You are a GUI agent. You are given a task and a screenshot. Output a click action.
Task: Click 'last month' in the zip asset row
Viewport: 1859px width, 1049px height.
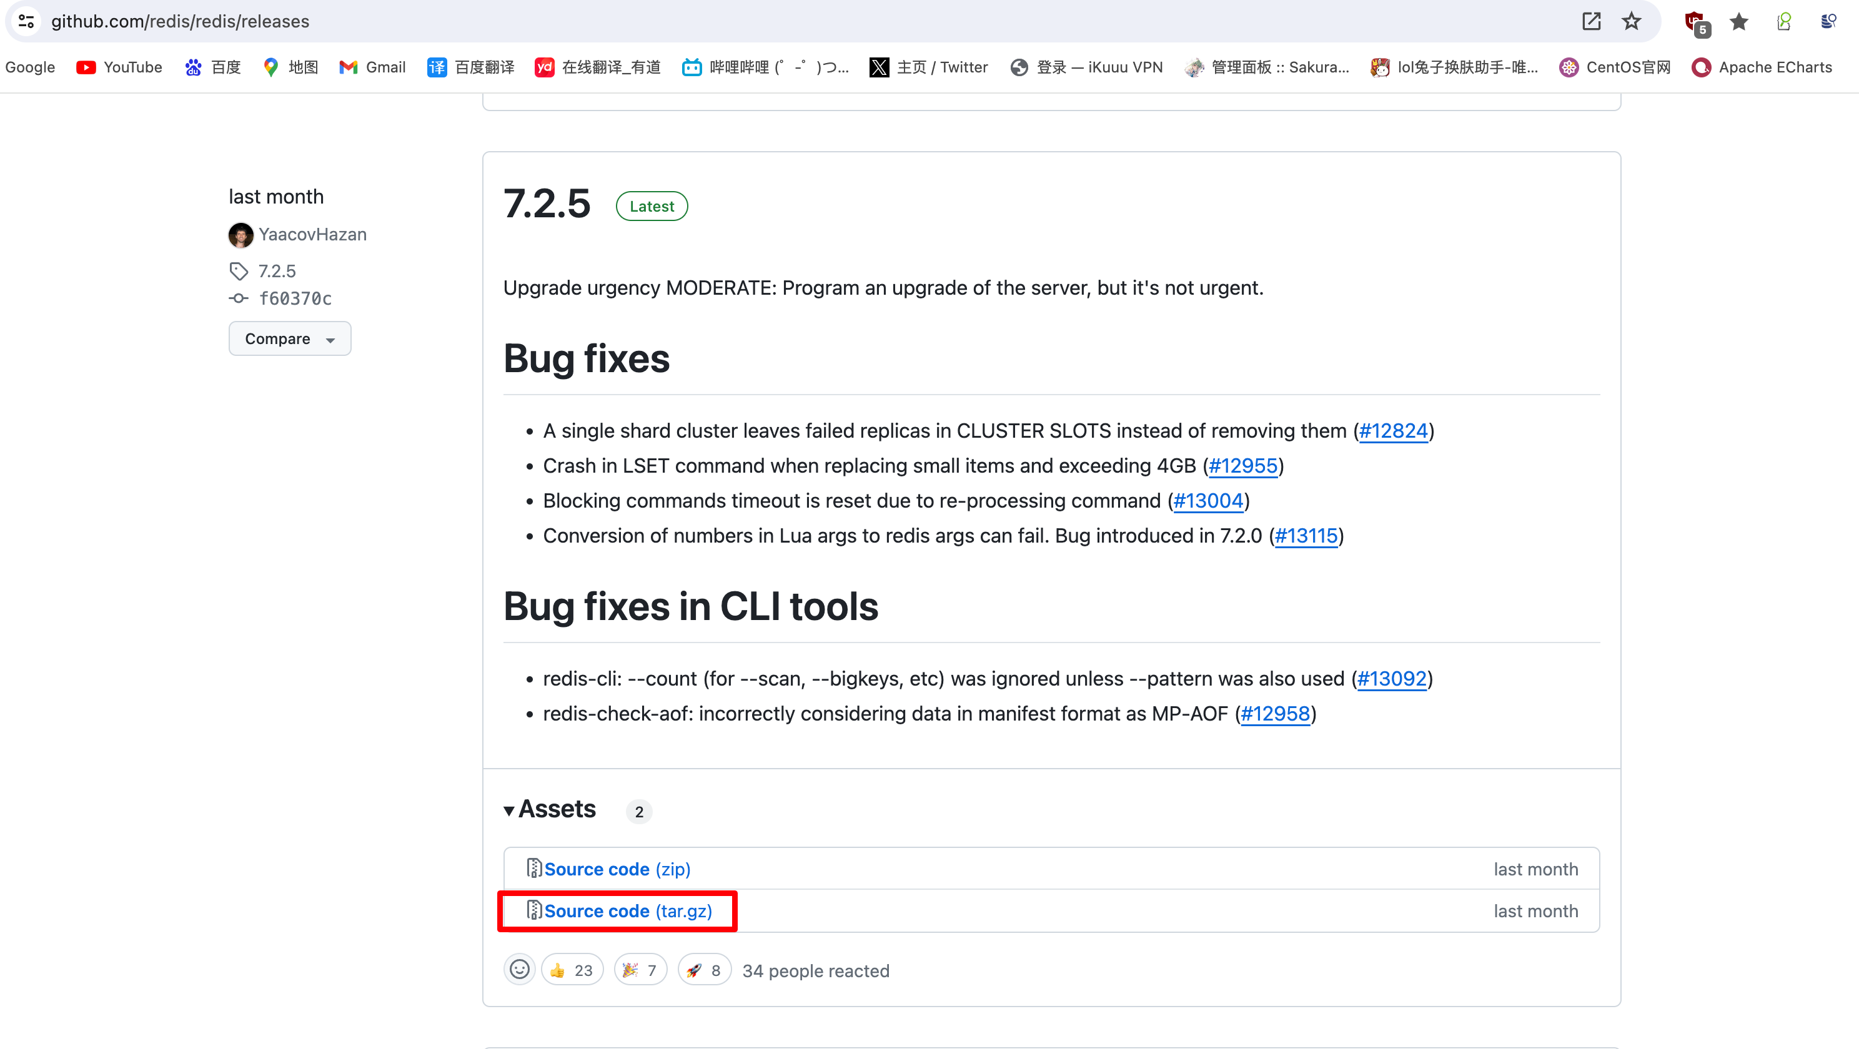point(1535,869)
